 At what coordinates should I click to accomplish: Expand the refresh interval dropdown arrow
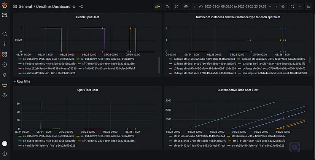tap(299, 6)
